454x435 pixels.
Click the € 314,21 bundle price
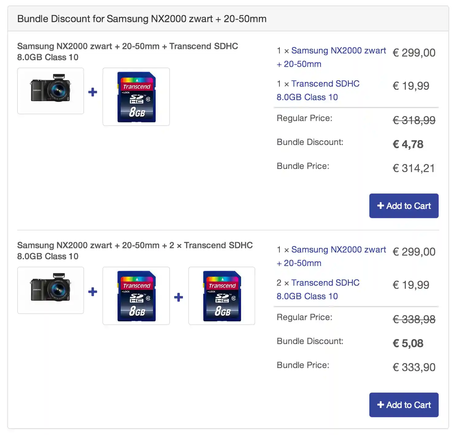pos(414,168)
